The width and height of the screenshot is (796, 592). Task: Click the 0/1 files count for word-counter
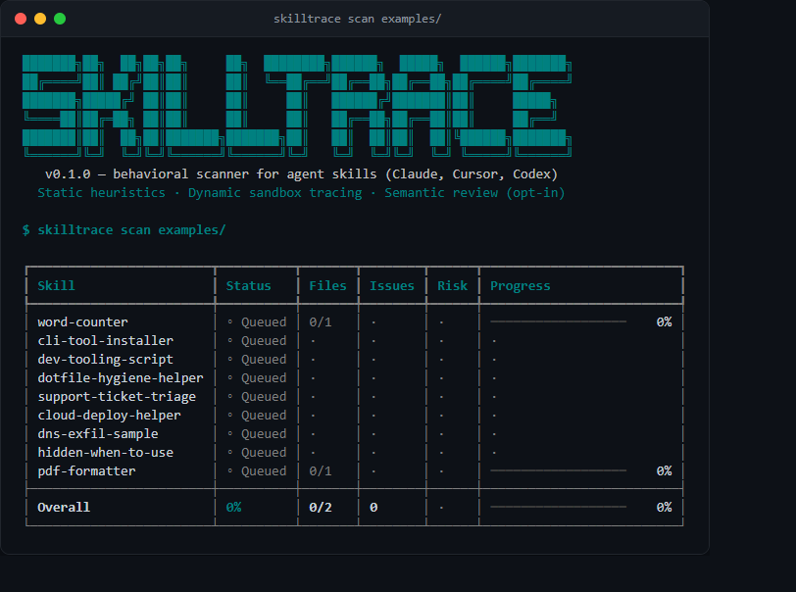(x=321, y=321)
